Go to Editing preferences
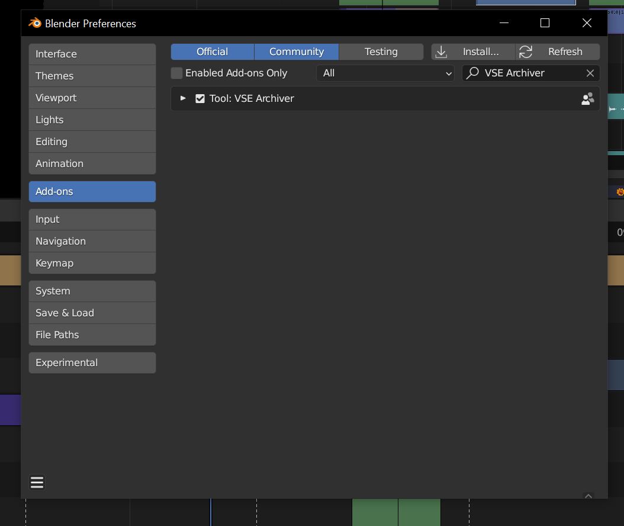 point(92,142)
